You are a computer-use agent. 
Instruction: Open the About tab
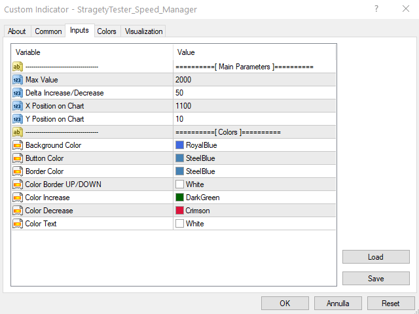coord(17,31)
